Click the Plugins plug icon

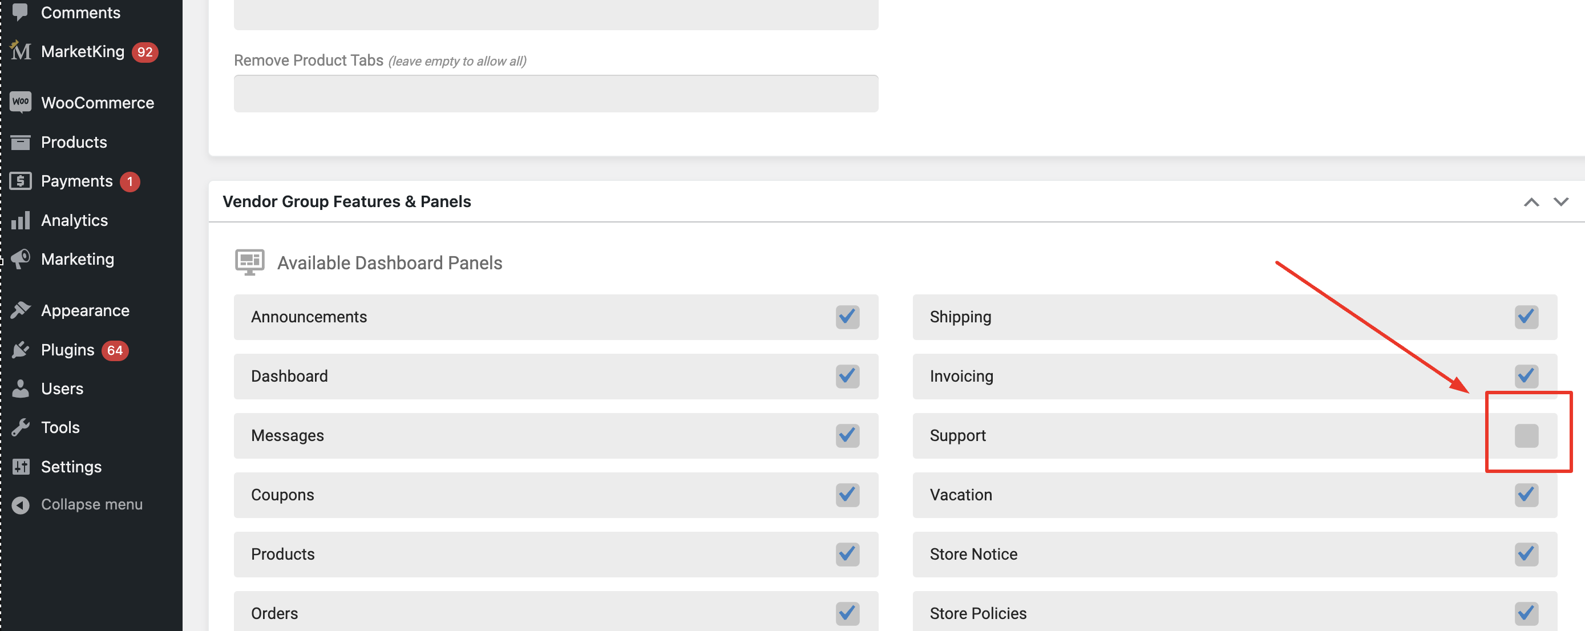click(21, 349)
